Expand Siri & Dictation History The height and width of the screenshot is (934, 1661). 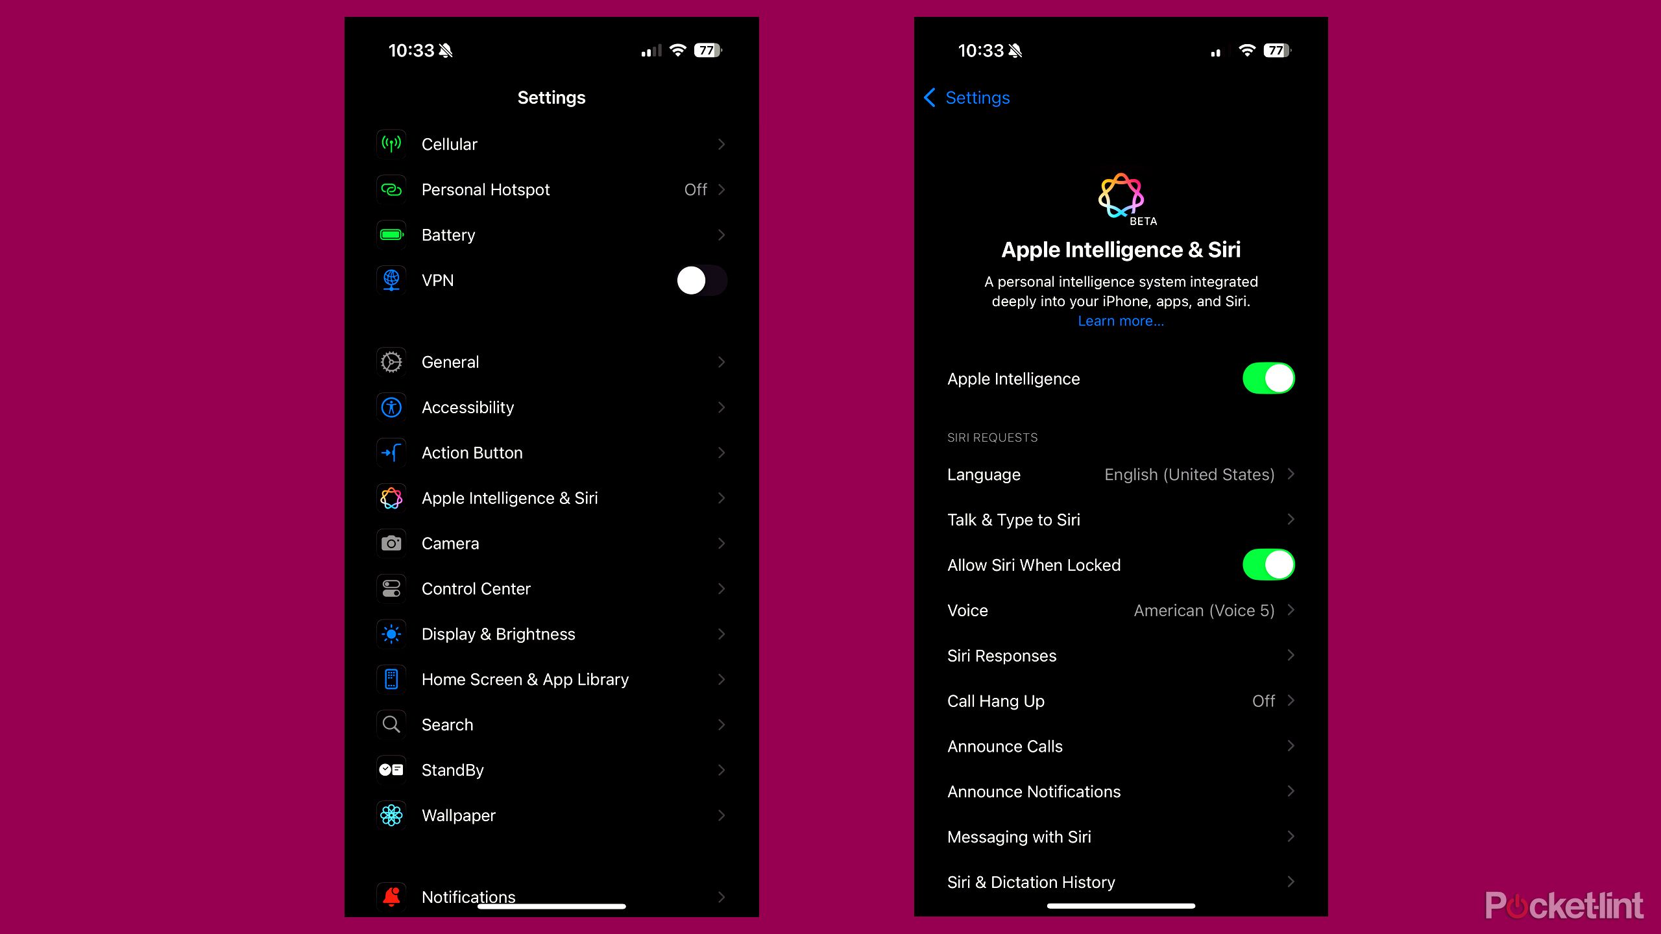tap(1121, 881)
